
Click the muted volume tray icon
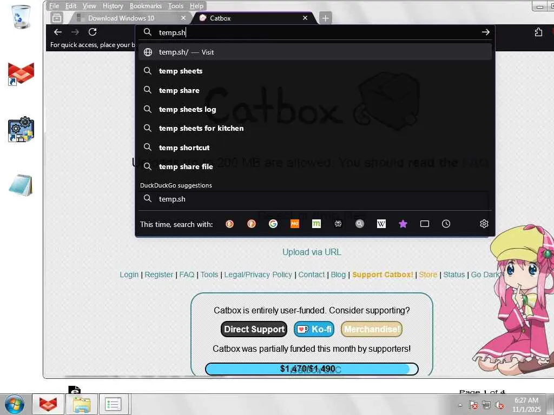pos(499,405)
